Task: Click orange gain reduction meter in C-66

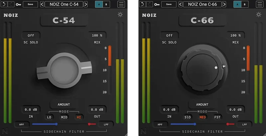Action: [248, 58]
